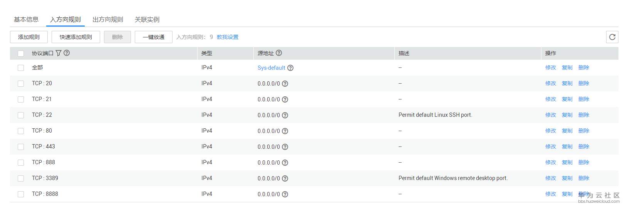The image size is (625, 207).
Task: Click 删除 for the TCP : 22 rule
Action: click(584, 115)
